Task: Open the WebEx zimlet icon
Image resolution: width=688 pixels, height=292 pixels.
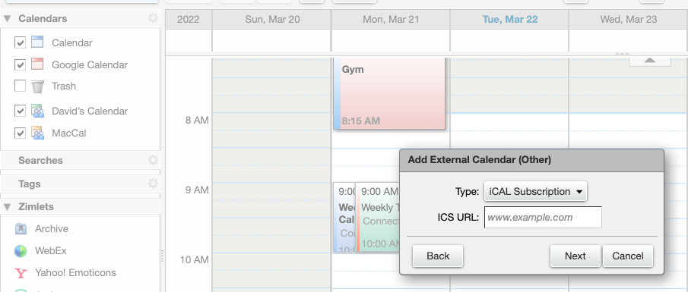Action: [21, 251]
